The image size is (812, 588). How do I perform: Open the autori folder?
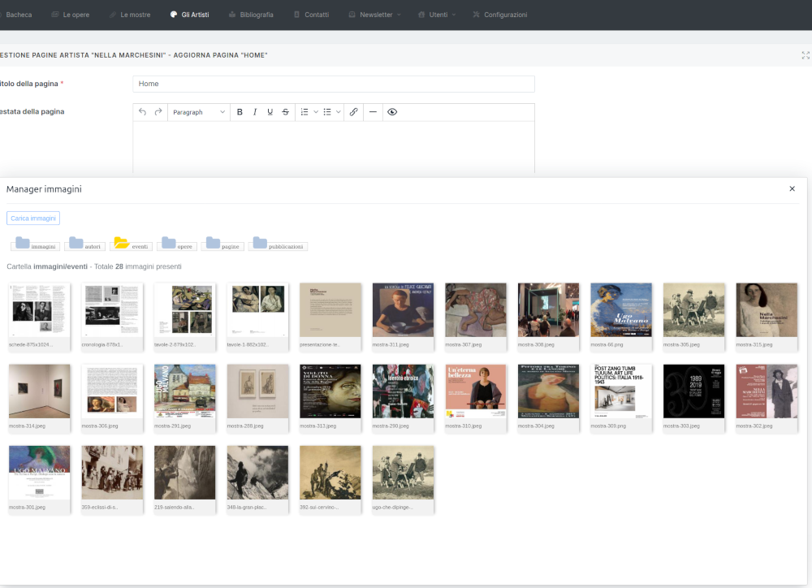click(x=85, y=244)
